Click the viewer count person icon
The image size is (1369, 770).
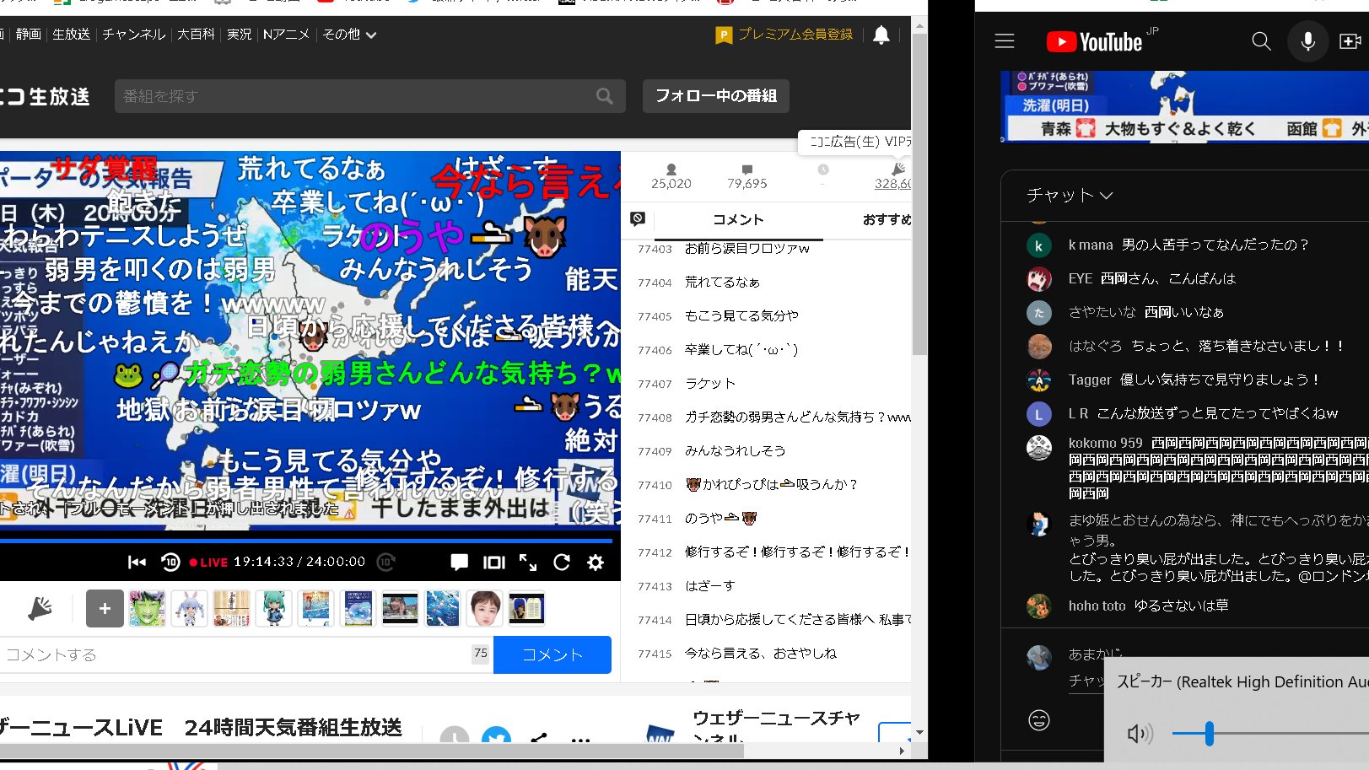click(x=671, y=170)
